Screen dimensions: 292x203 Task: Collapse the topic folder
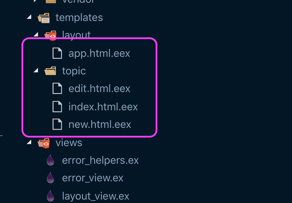click(x=36, y=70)
